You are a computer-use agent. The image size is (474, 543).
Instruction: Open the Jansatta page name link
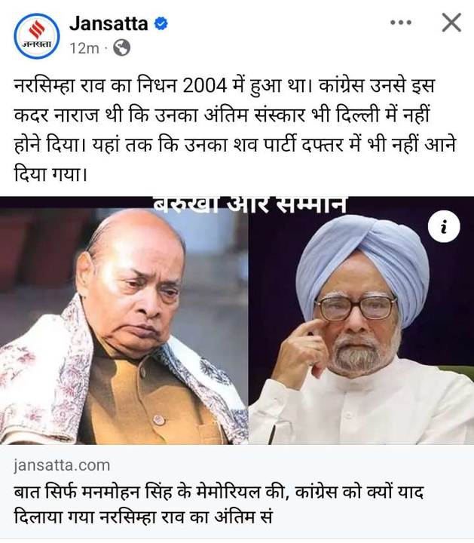click(109, 23)
